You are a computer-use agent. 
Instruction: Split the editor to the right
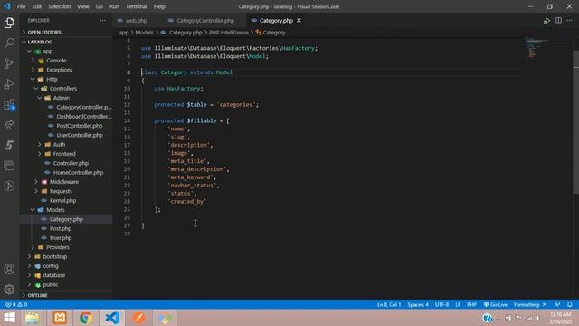click(558, 21)
